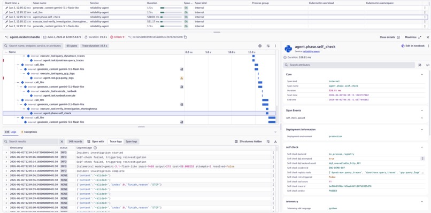Click the timeline bar of agent.phase.self_check span
The height and width of the screenshot is (213, 431).
pyautogui.click(x=267, y=113)
